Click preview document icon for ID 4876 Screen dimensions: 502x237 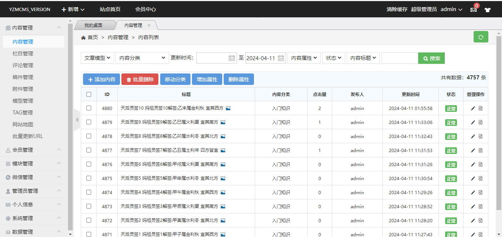[481, 164]
